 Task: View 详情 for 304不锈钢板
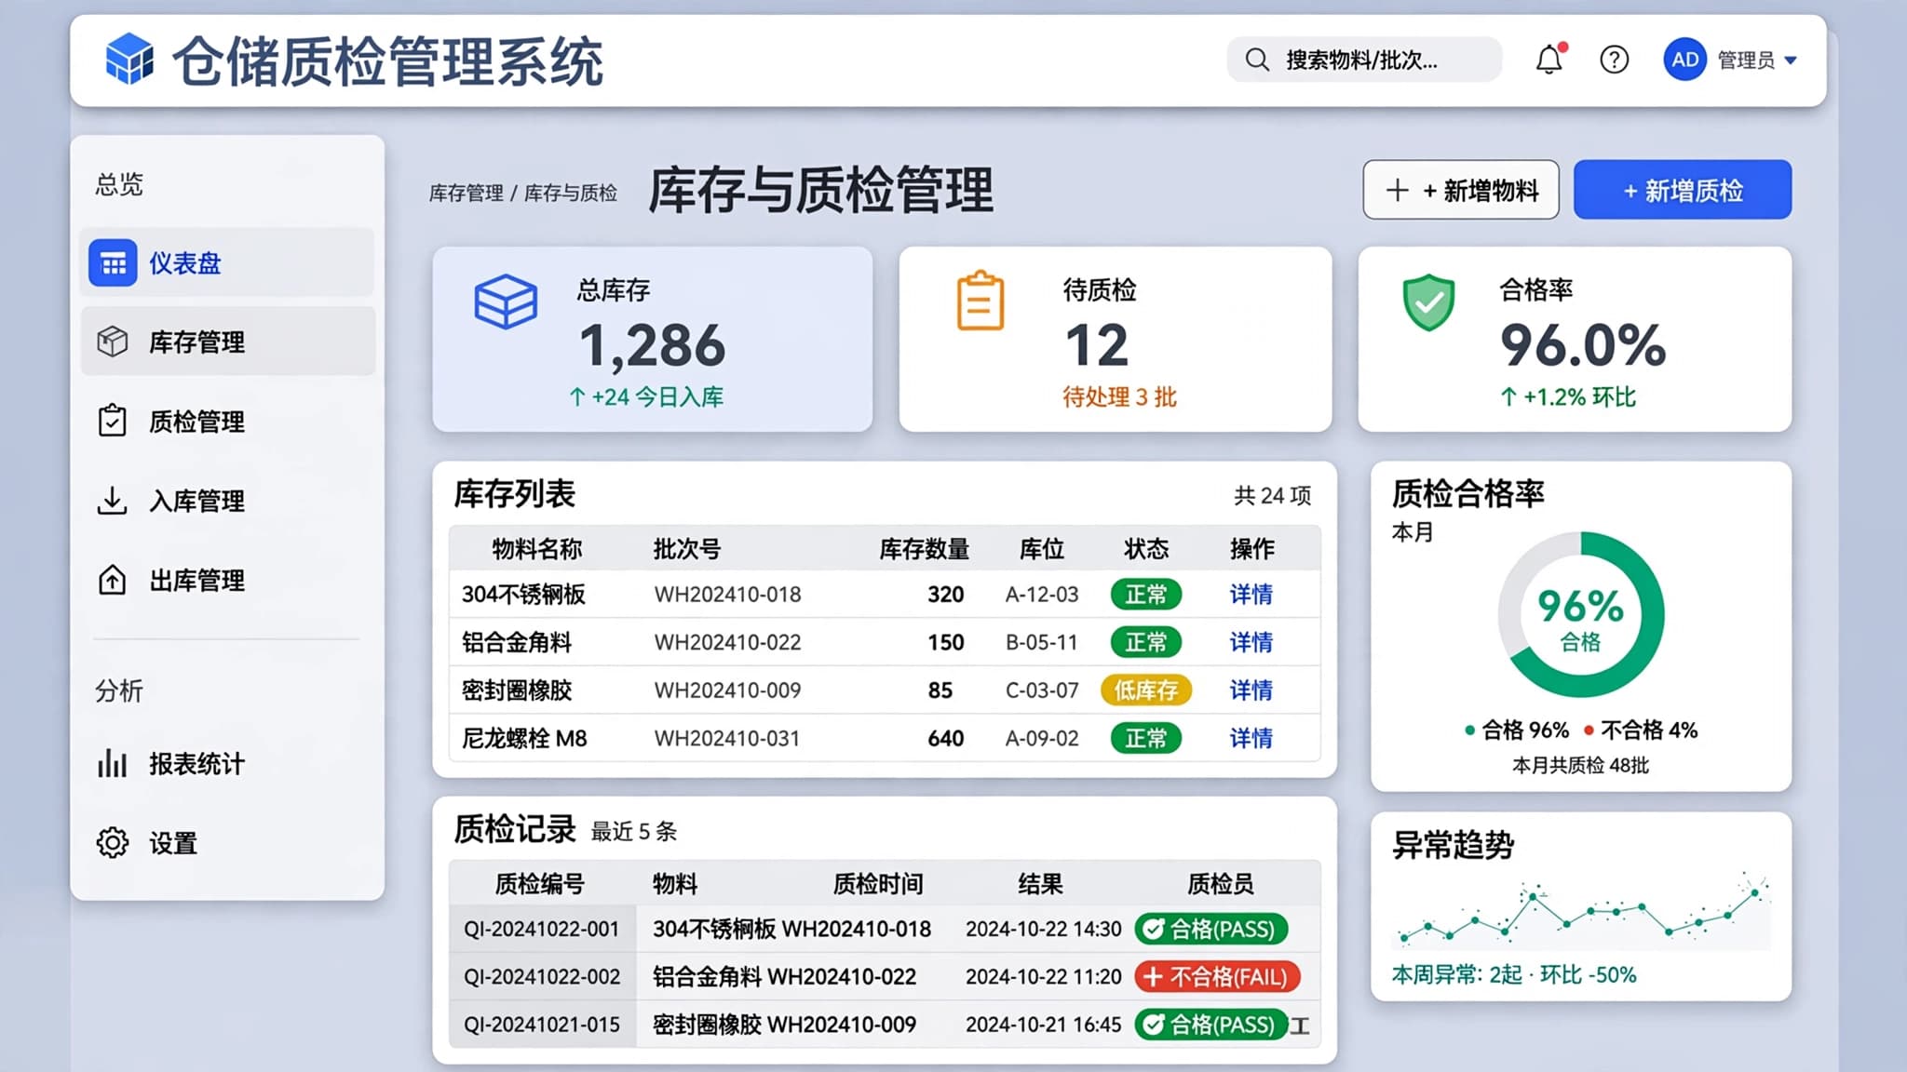pyautogui.click(x=1251, y=595)
